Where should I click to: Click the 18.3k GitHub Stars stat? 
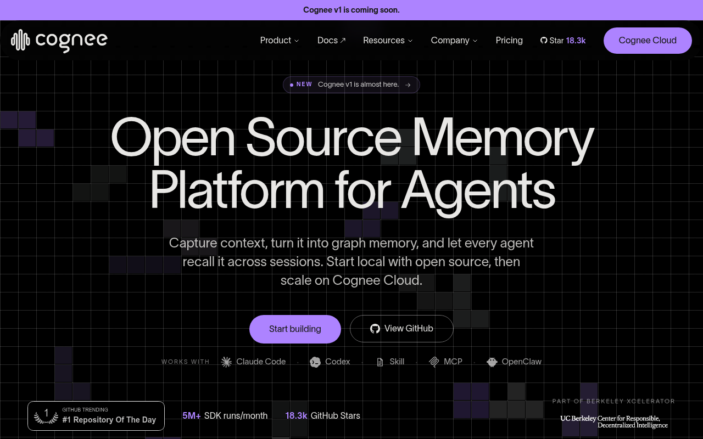pyautogui.click(x=323, y=416)
